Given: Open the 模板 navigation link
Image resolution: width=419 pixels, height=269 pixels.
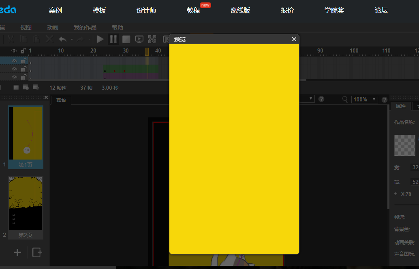Looking at the screenshot, I should coord(99,11).
